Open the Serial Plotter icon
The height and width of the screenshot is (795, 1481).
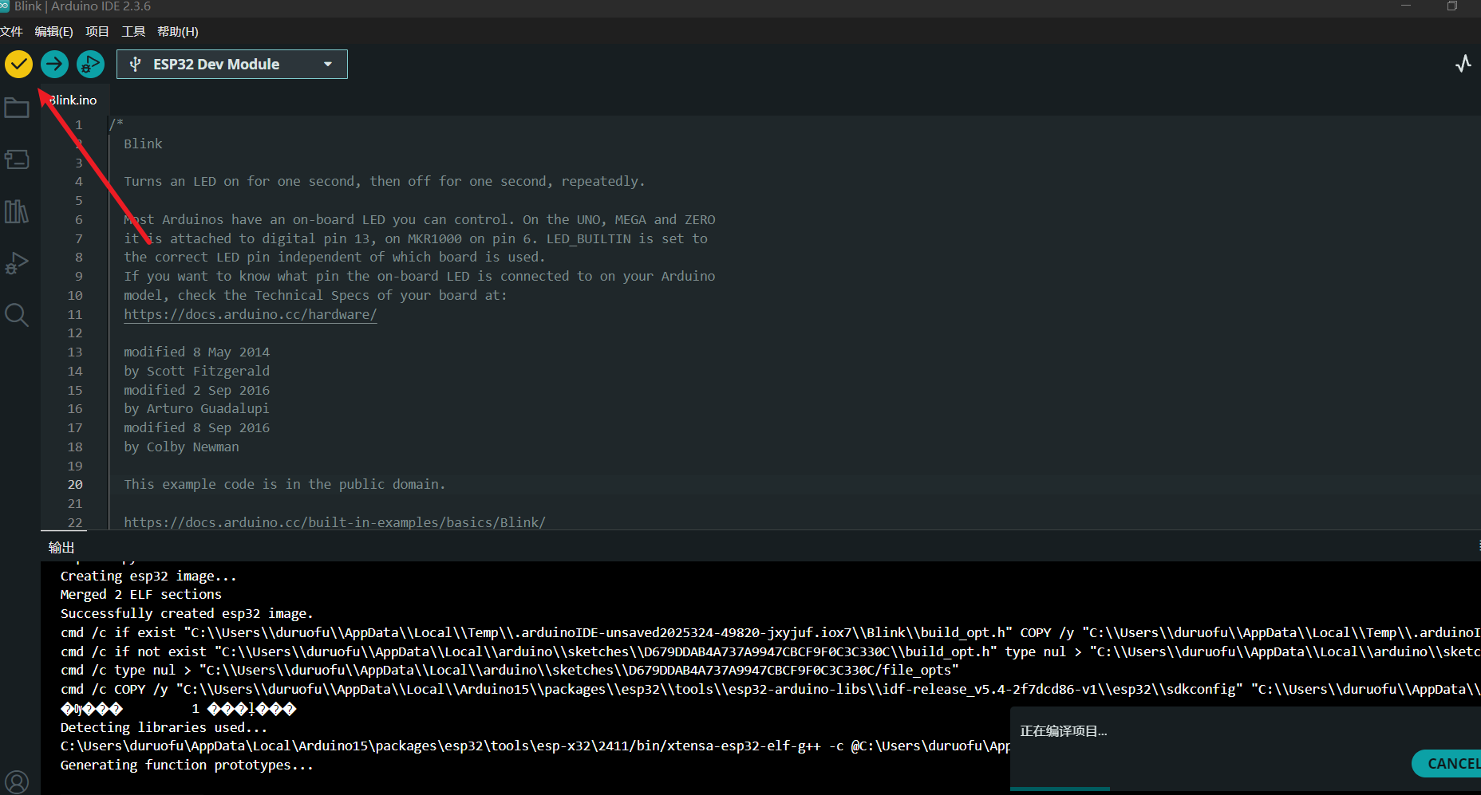point(1463,64)
